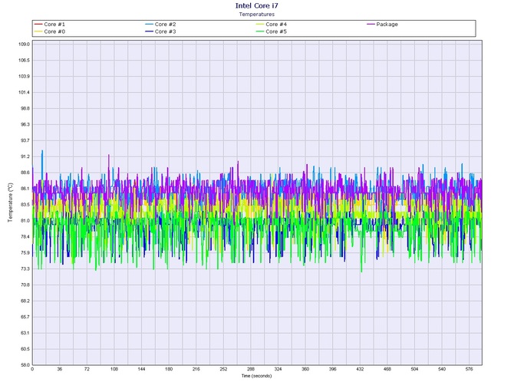514x385 pixels.
Task: Click the 81.0 y-axis tick label
Action: [25, 221]
